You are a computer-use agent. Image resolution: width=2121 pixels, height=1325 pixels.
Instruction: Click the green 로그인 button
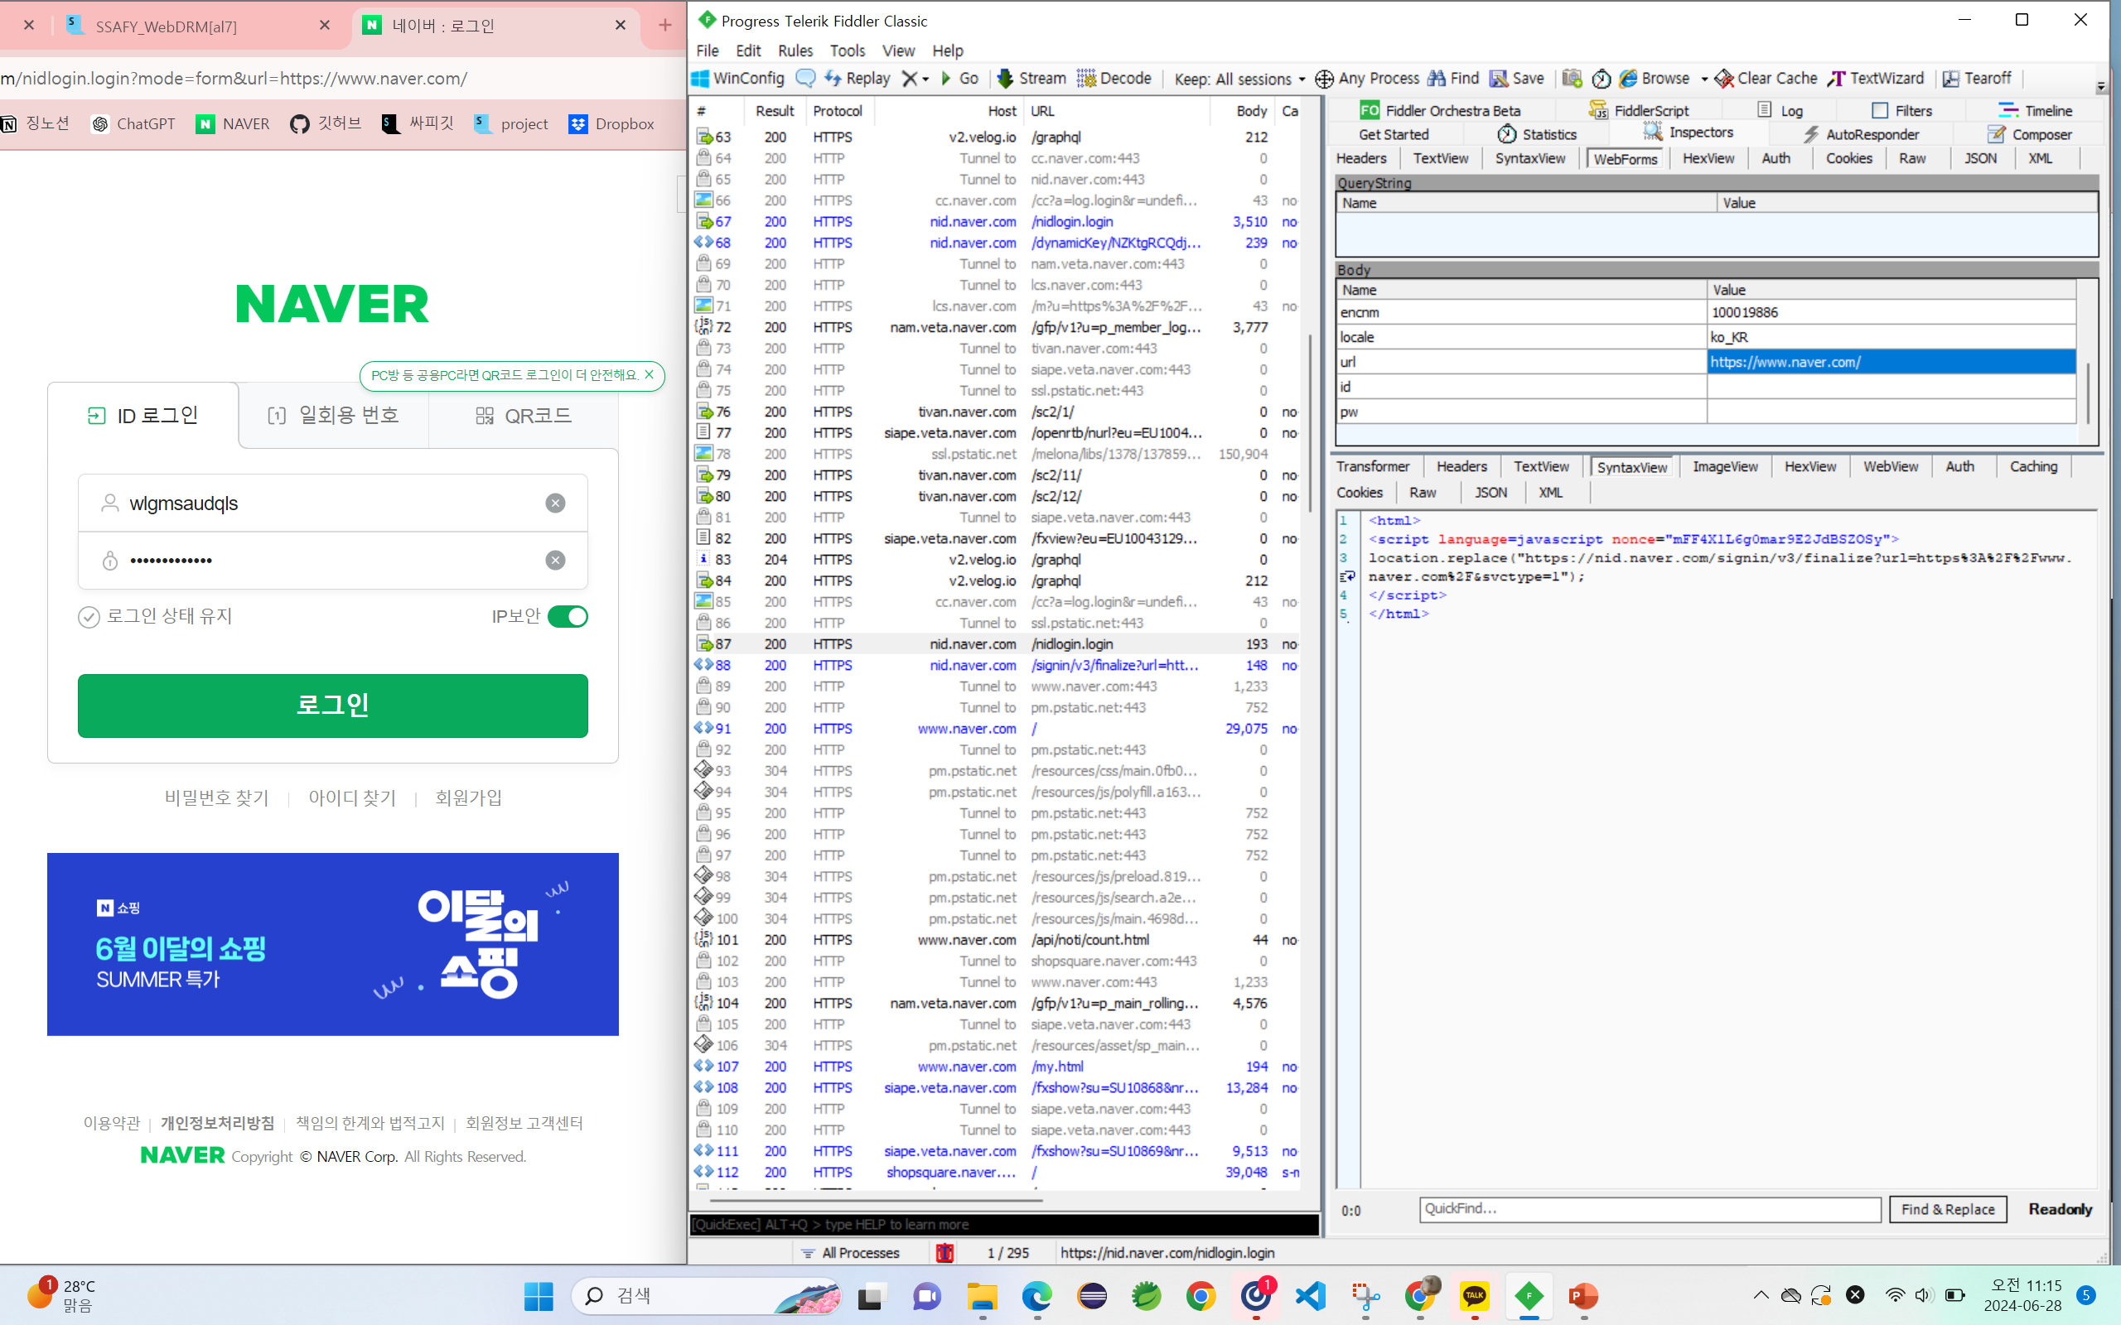pos(332,706)
